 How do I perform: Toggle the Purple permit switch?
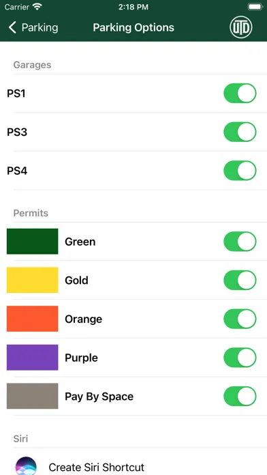point(240,358)
